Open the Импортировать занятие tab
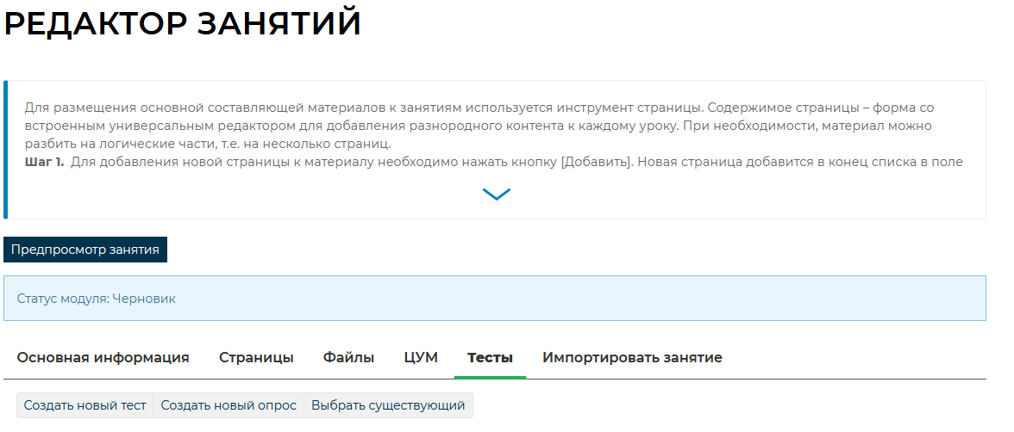 coord(632,357)
